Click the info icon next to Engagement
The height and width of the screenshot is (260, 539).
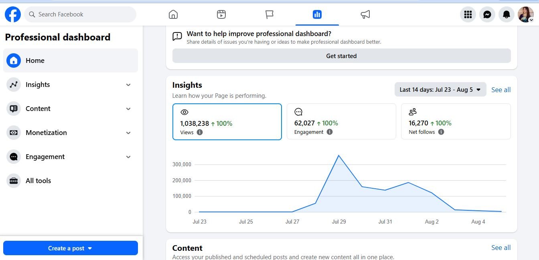330,132
